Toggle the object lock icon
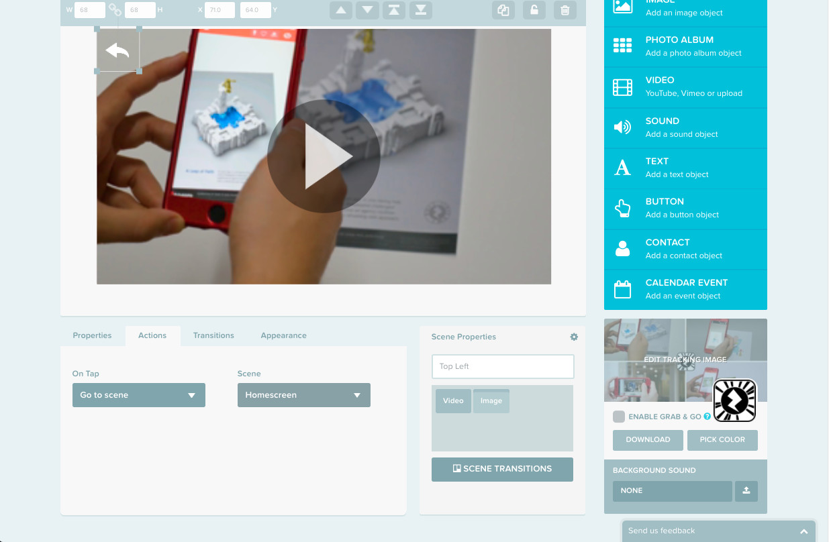This screenshot has width=829, height=542. pyautogui.click(x=534, y=10)
